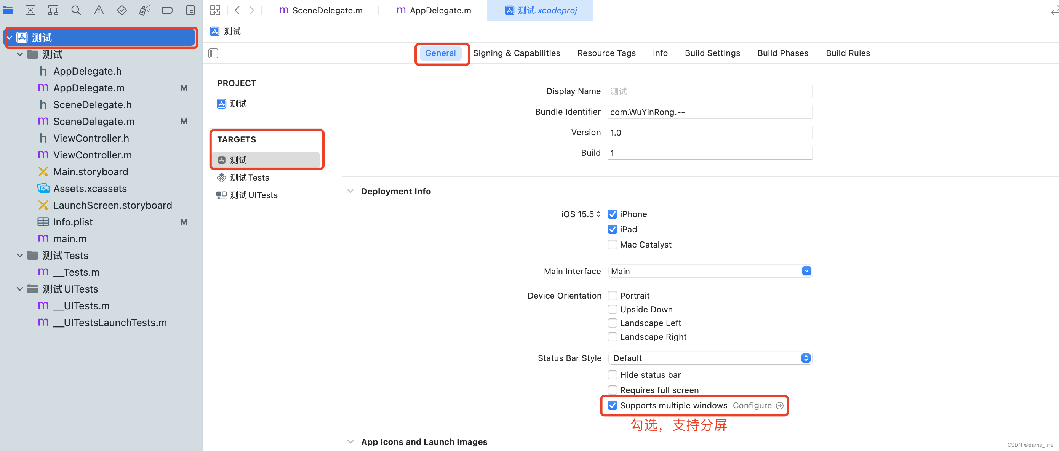This screenshot has height=451, width=1059.
Task: Expand the Deployment Info section
Action: [350, 191]
